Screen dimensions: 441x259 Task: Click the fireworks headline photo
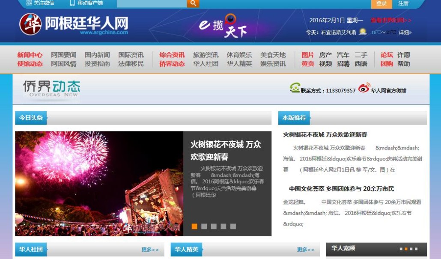[x=99, y=183]
